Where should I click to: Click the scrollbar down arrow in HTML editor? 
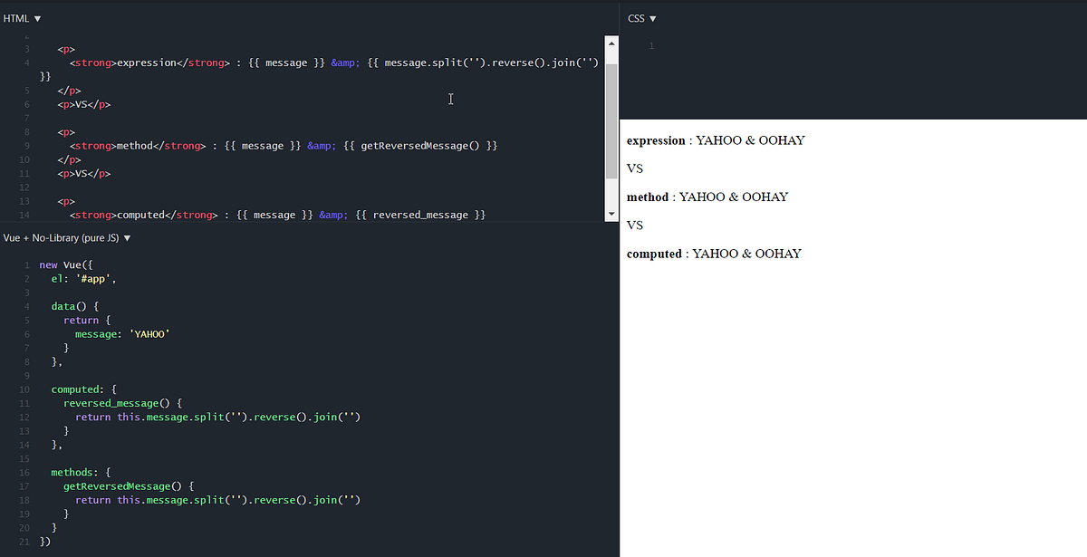[611, 215]
